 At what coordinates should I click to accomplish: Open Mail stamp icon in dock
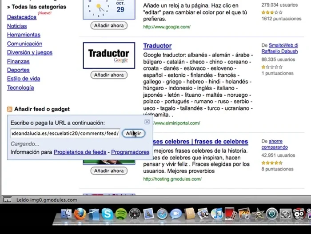pyautogui.click(x=148, y=214)
